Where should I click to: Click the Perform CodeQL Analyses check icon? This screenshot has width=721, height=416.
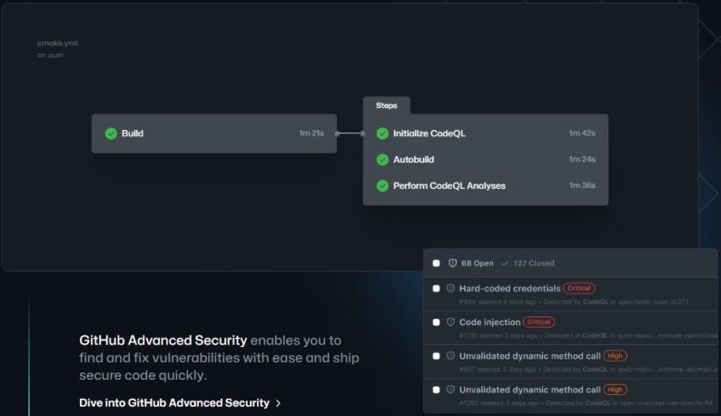click(382, 186)
